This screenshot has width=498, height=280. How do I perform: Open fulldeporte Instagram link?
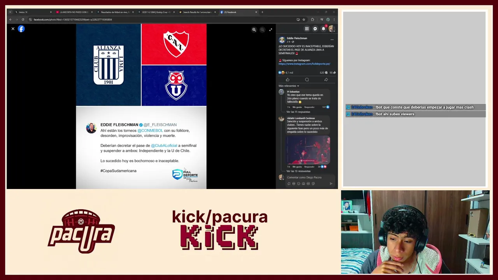click(304, 64)
